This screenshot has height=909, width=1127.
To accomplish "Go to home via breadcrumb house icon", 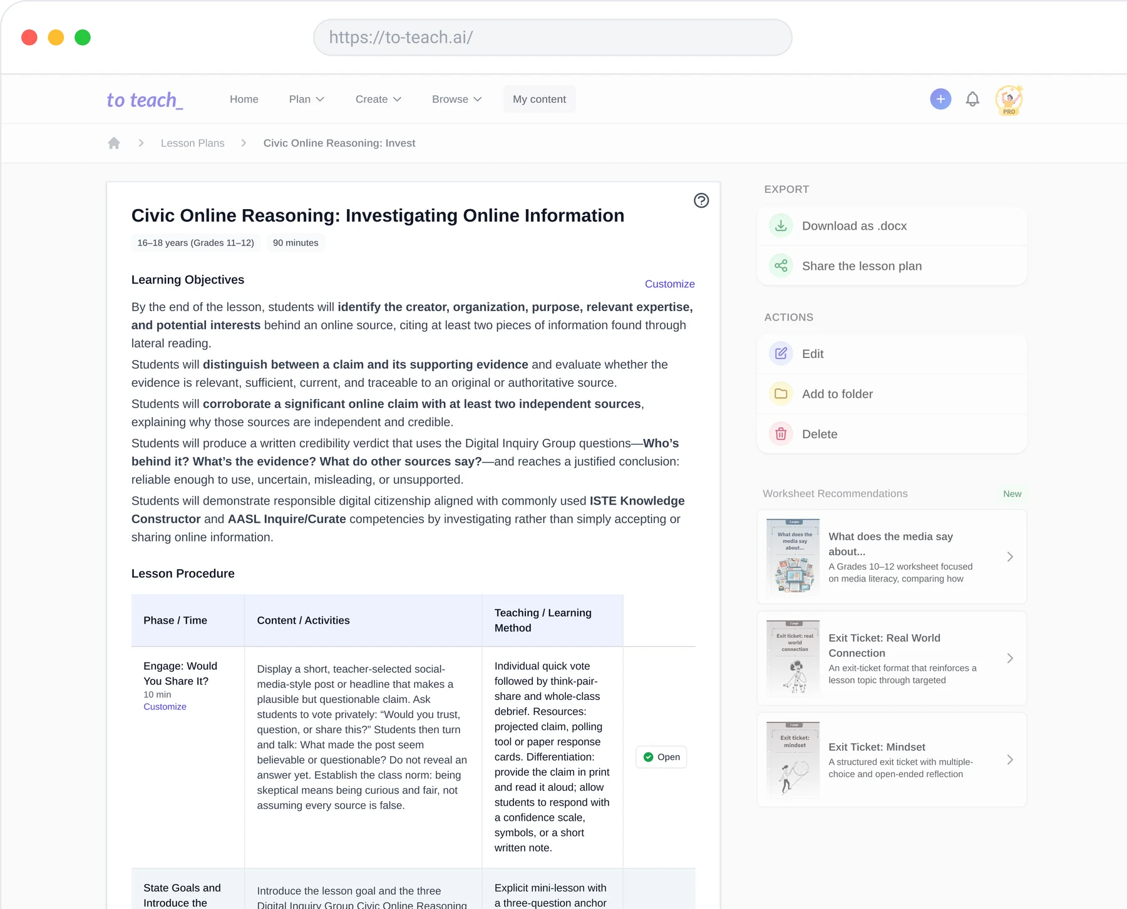I will click(114, 143).
